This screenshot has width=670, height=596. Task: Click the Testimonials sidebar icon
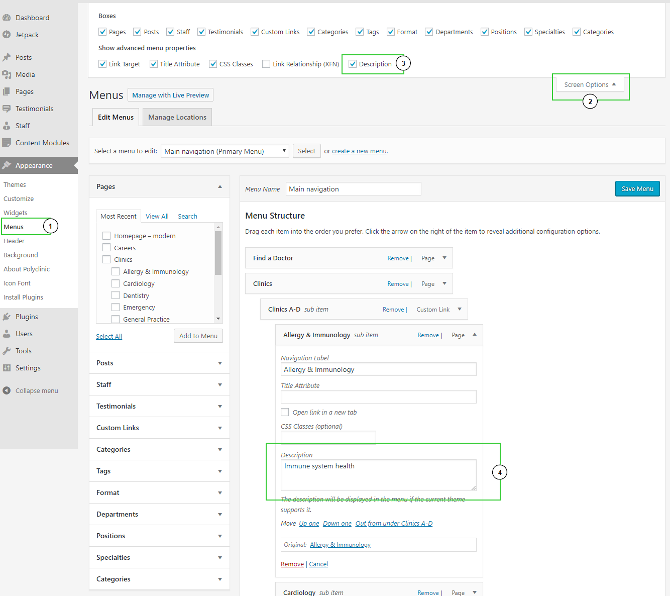click(x=7, y=108)
